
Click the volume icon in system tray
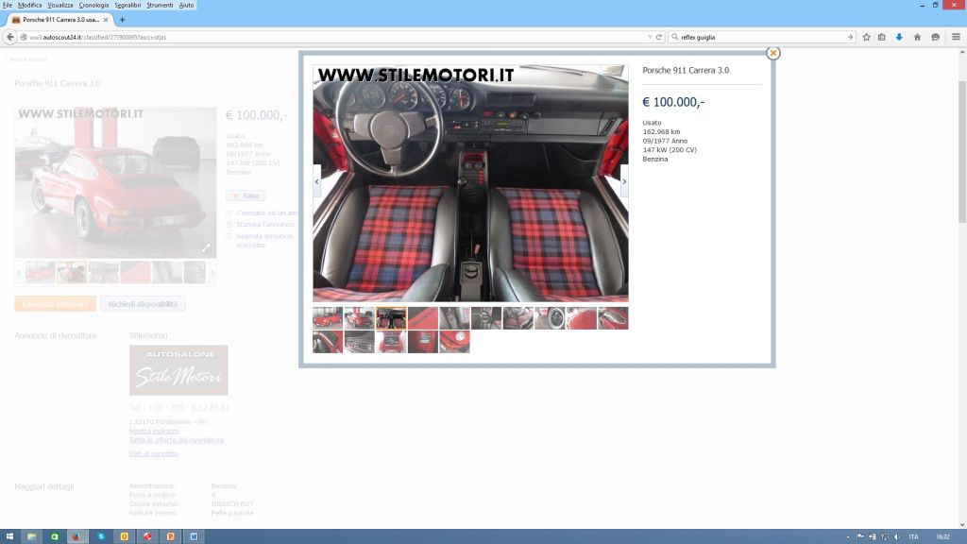[897, 537]
